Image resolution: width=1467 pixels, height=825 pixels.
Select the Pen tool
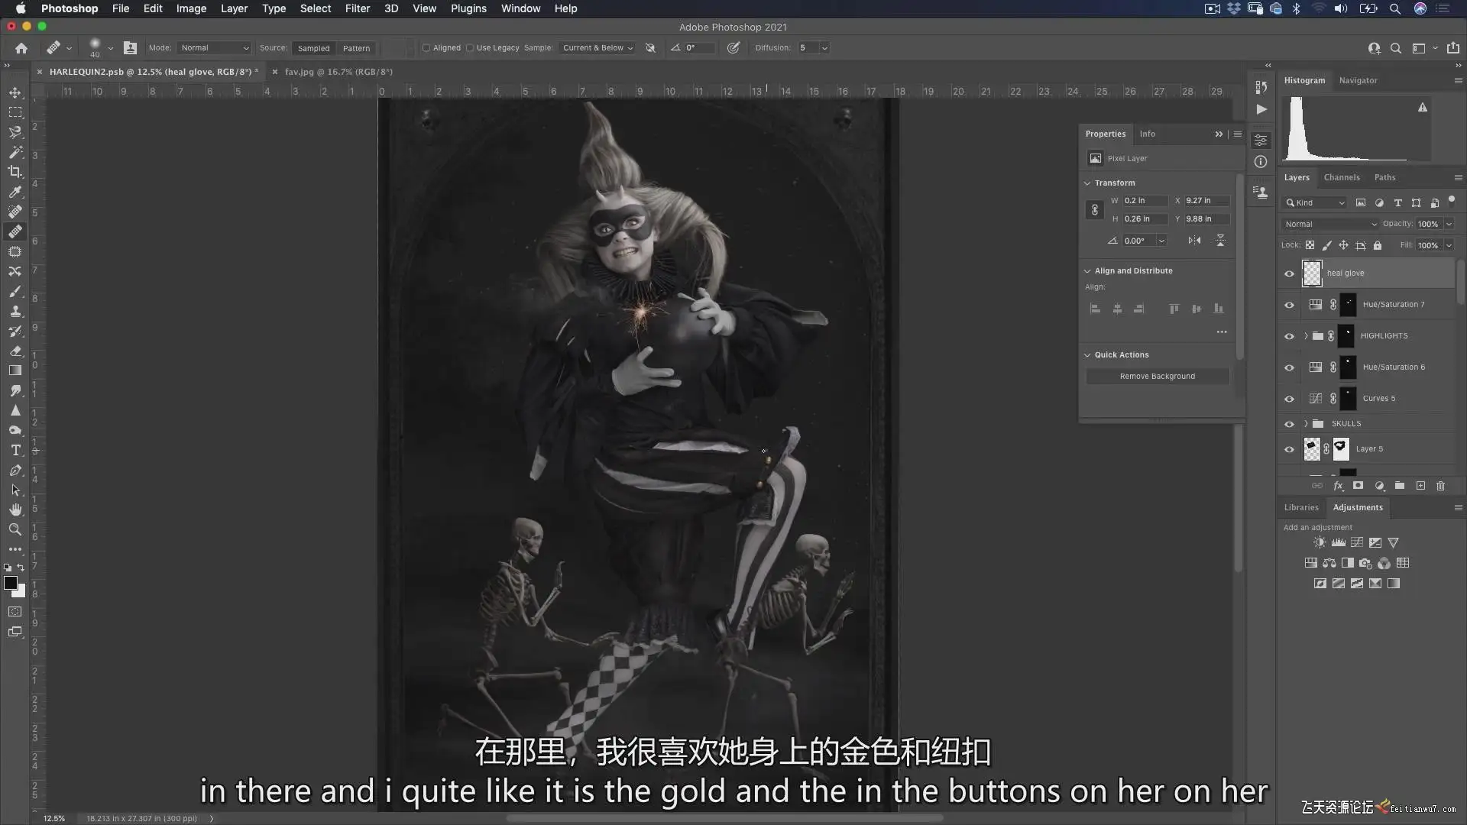[15, 470]
